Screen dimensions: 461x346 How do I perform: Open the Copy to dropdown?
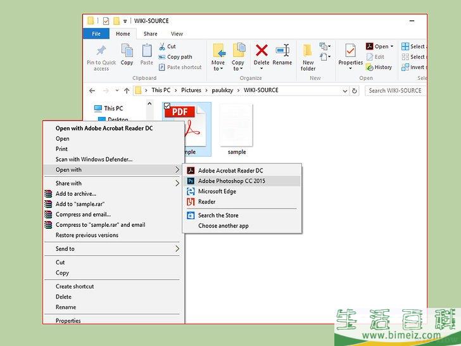point(238,65)
